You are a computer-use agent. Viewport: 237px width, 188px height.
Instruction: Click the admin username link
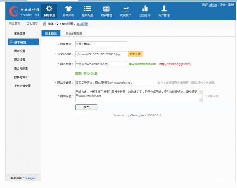coord(212,5)
